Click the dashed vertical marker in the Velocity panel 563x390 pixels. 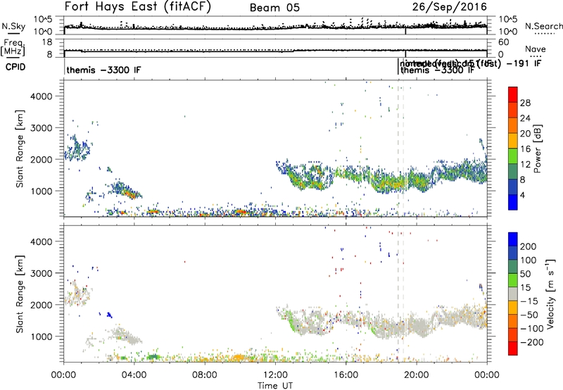tap(398, 294)
